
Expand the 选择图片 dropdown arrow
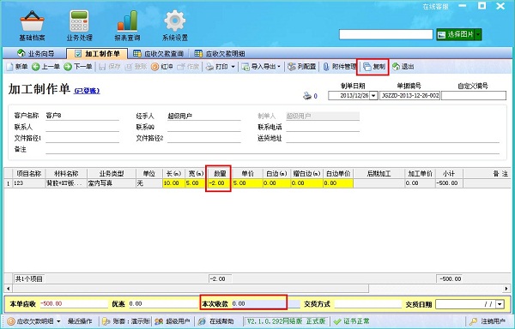coord(478,34)
